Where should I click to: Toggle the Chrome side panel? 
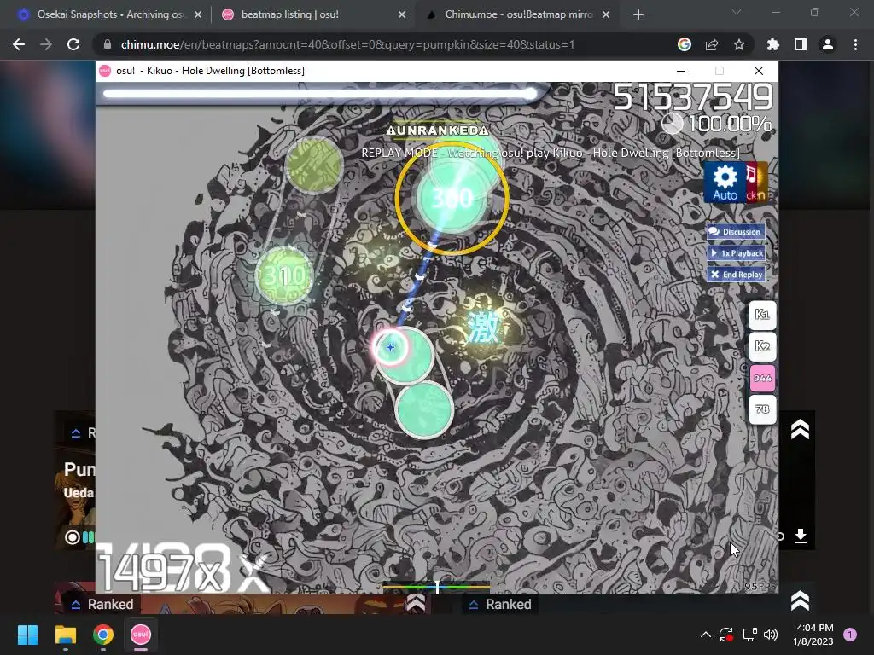coord(801,44)
